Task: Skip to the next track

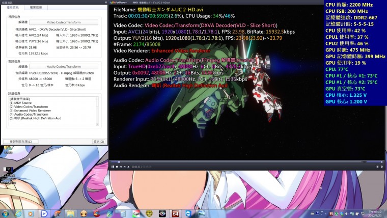Action: tap(124, 167)
